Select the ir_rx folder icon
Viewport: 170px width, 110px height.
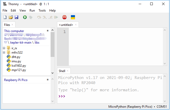[8, 48]
